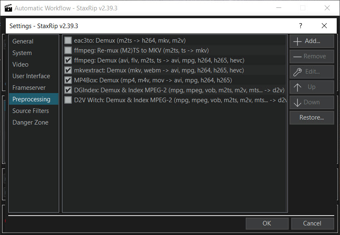Image resolution: width=340 pixels, height=235 pixels.
Task: Enable the eac3to Demux checkbox
Action: point(68,41)
